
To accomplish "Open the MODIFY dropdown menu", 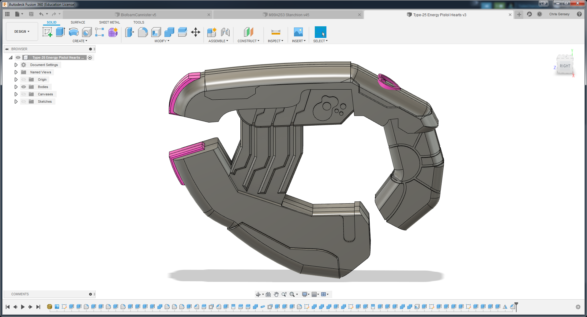I will click(x=162, y=41).
